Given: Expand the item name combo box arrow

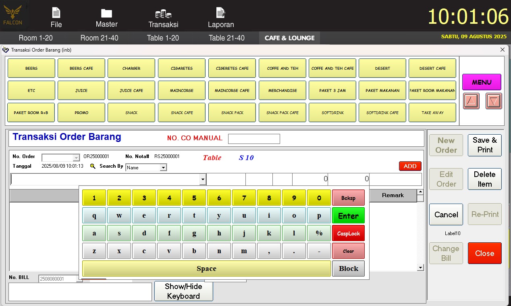Looking at the screenshot, I should coord(203,179).
